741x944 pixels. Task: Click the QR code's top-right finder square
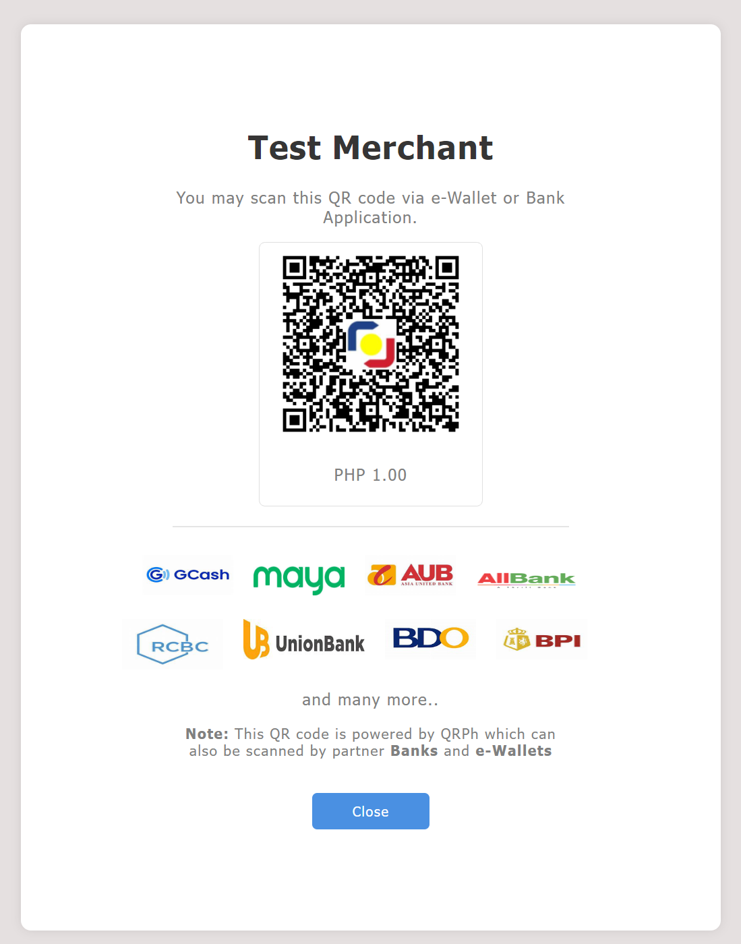(x=447, y=268)
